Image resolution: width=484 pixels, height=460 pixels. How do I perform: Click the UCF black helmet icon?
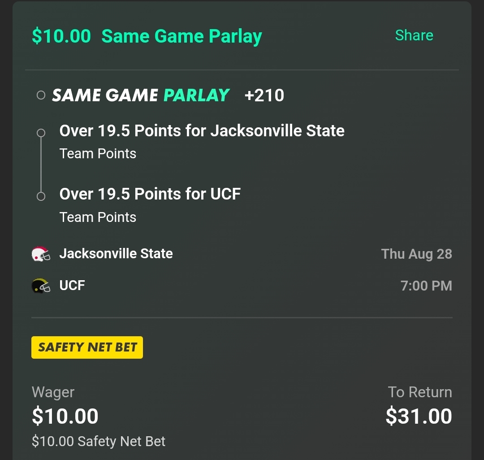tap(41, 286)
